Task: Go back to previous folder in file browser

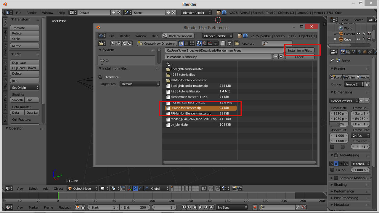Action: 113,43
